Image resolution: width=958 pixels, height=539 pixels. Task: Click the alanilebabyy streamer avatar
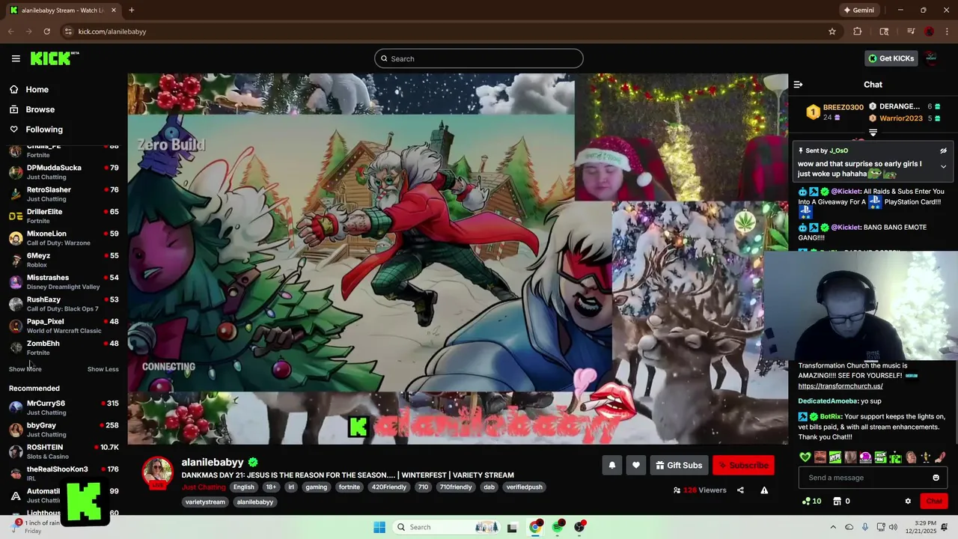tap(157, 472)
